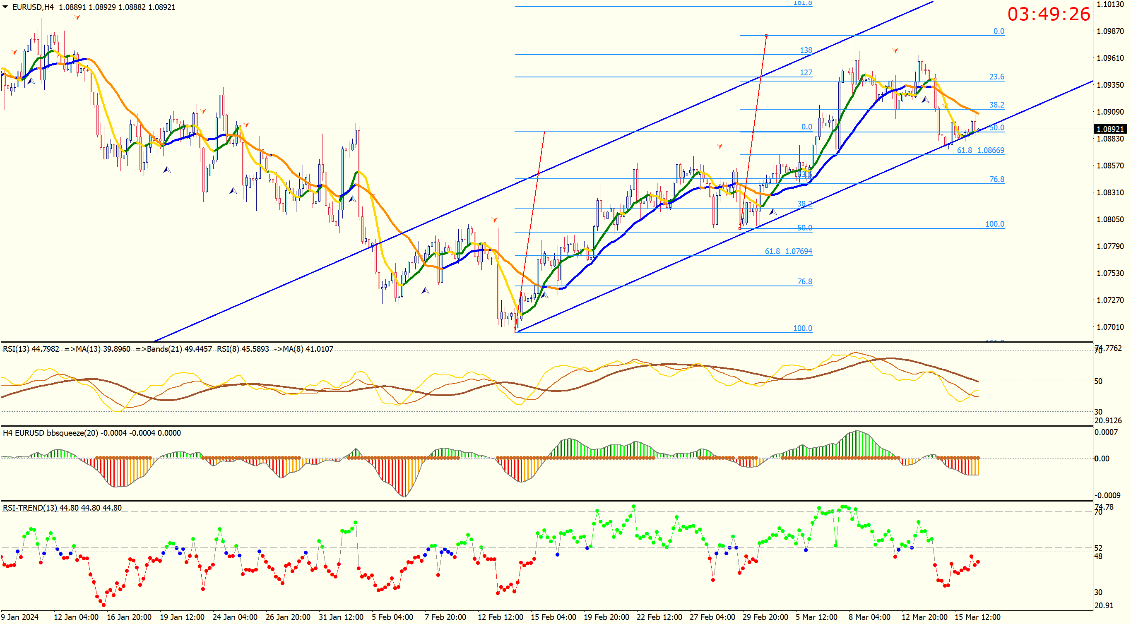The width and height of the screenshot is (1131, 624).
Task: Select the orange sell arrow above the 12 Feb candles
Action: (494, 219)
